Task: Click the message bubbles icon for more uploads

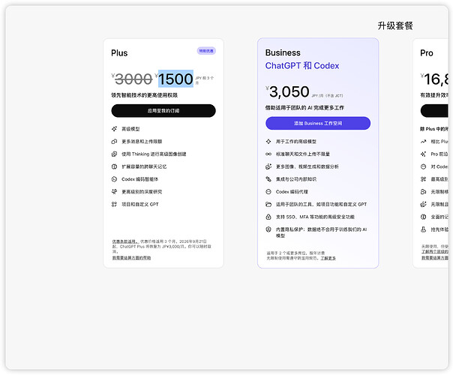Action: tap(115, 142)
